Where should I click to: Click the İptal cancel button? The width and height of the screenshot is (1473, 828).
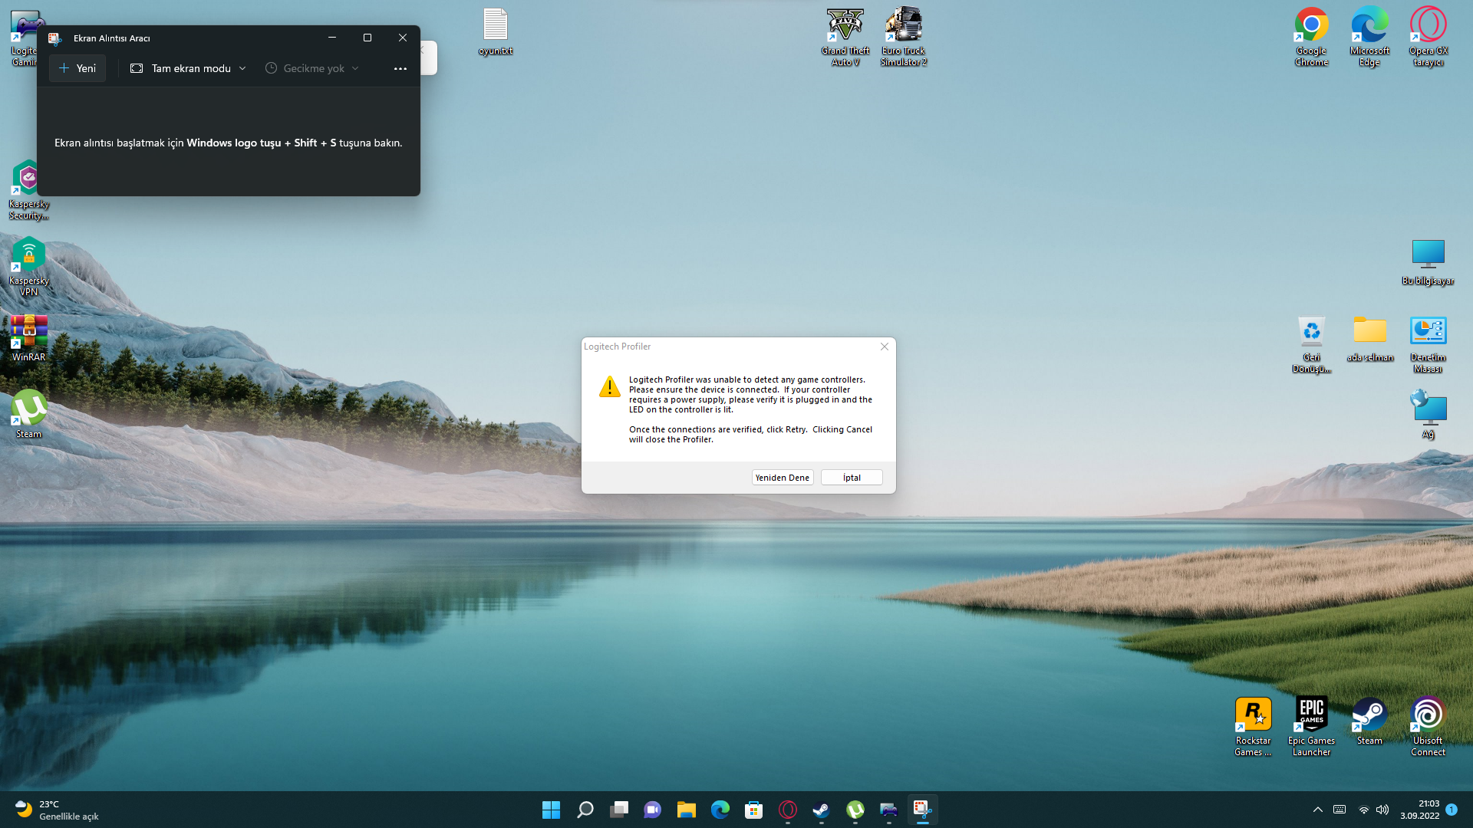pyautogui.click(x=852, y=478)
